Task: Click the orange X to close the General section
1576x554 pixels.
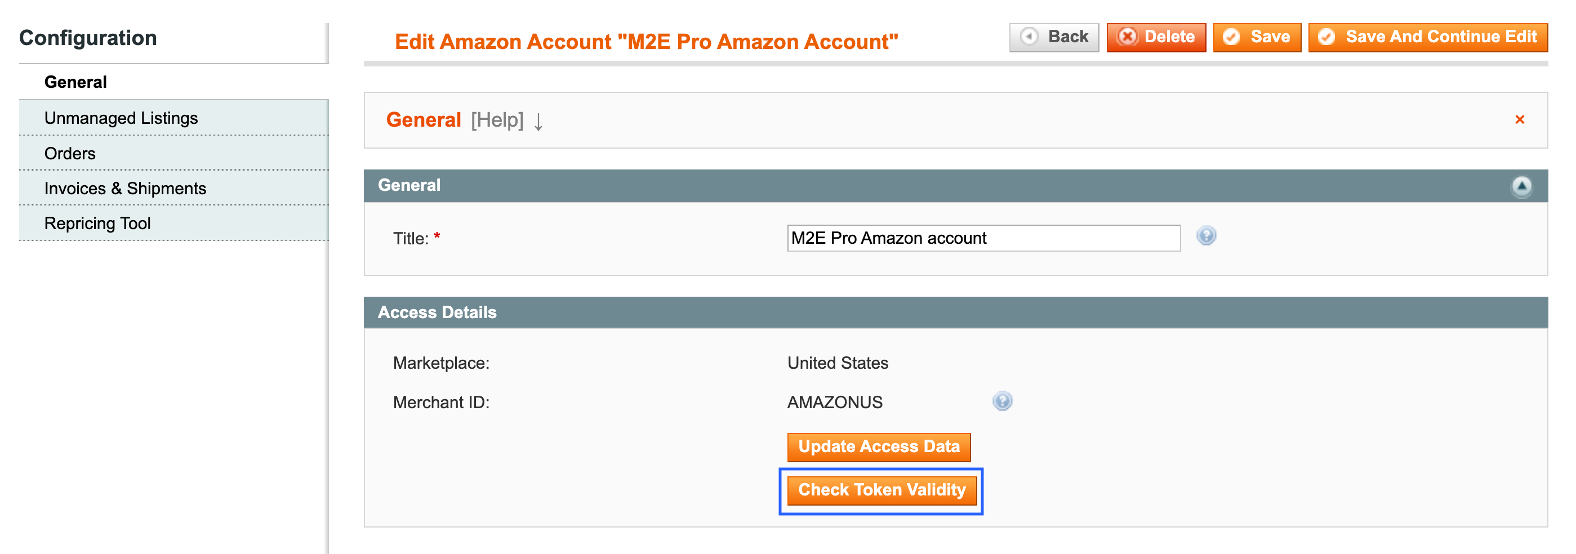Action: pyautogui.click(x=1520, y=120)
